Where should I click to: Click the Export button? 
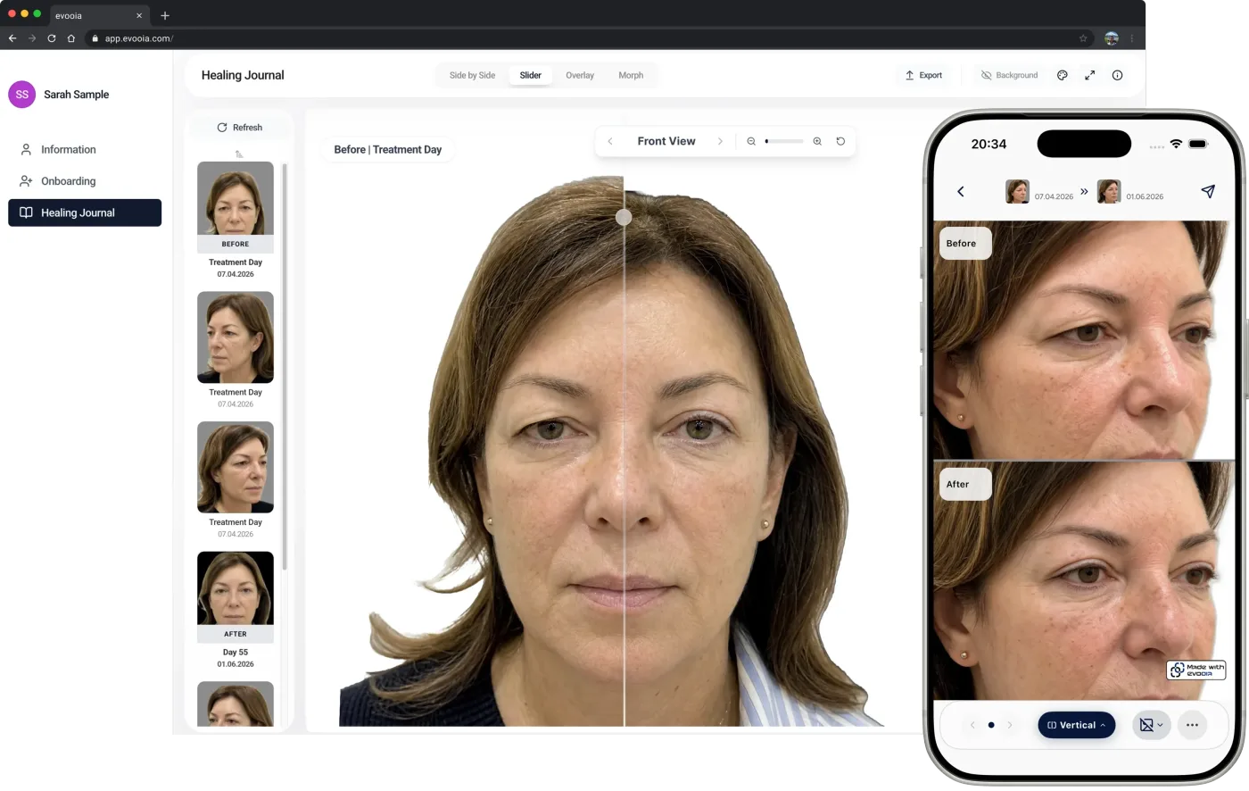[x=923, y=75]
